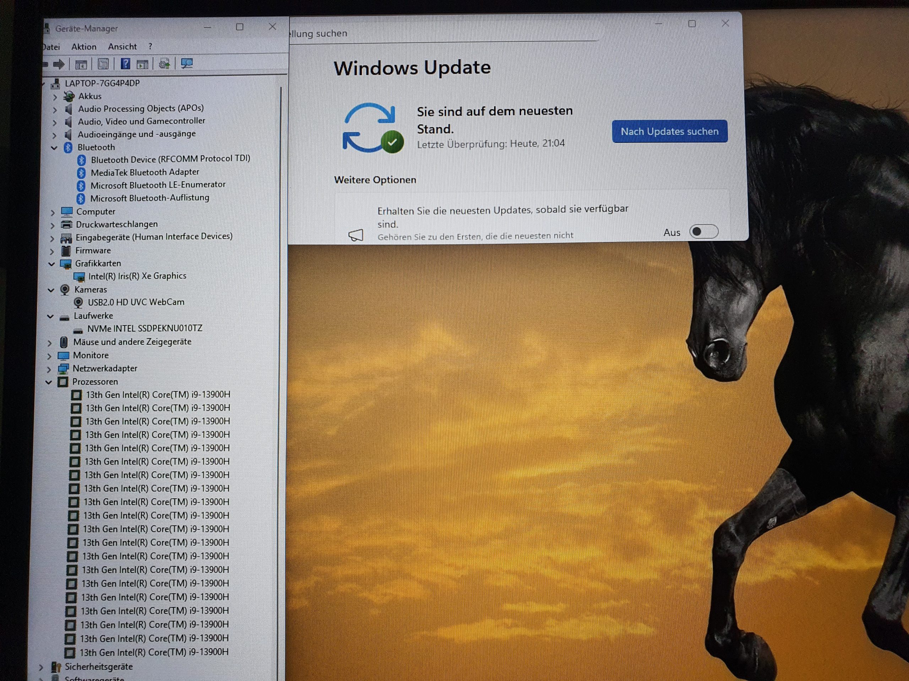The width and height of the screenshot is (909, 681).
Task: Expand the Akkus category
Action: pyautogui.click(x=55, y=97)
